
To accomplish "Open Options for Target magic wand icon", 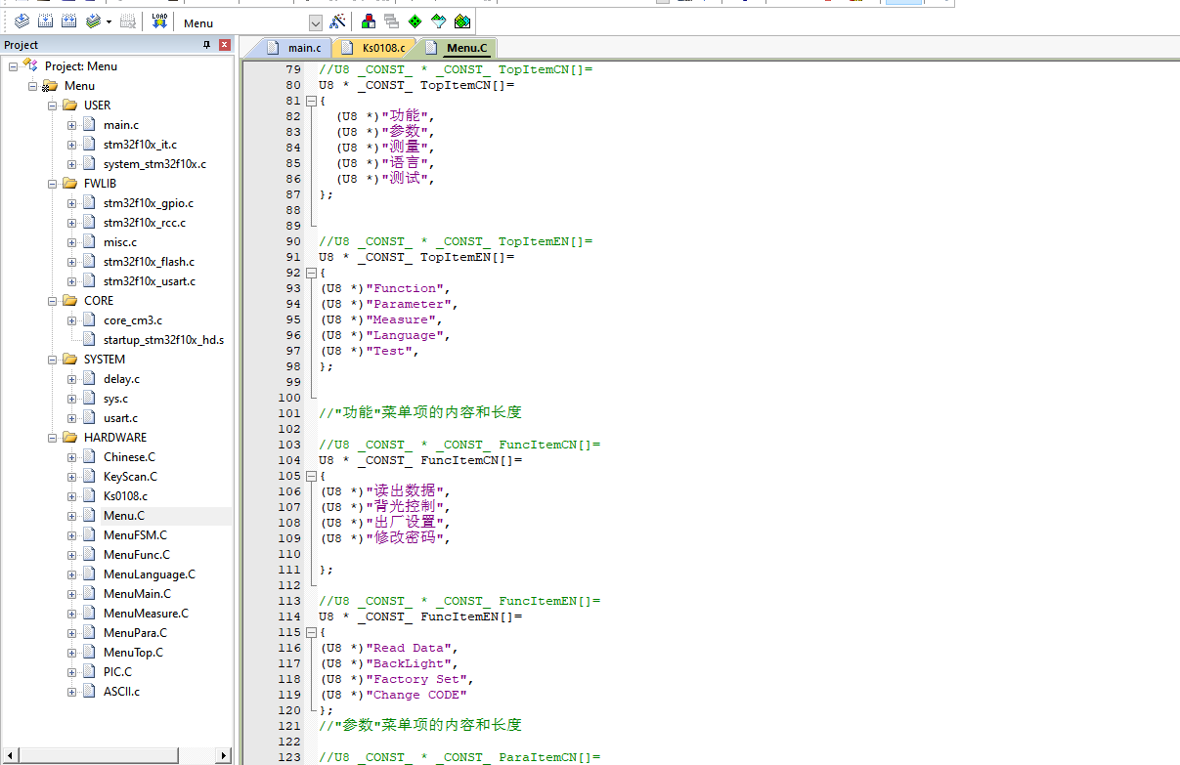I will tap(337, 21).
